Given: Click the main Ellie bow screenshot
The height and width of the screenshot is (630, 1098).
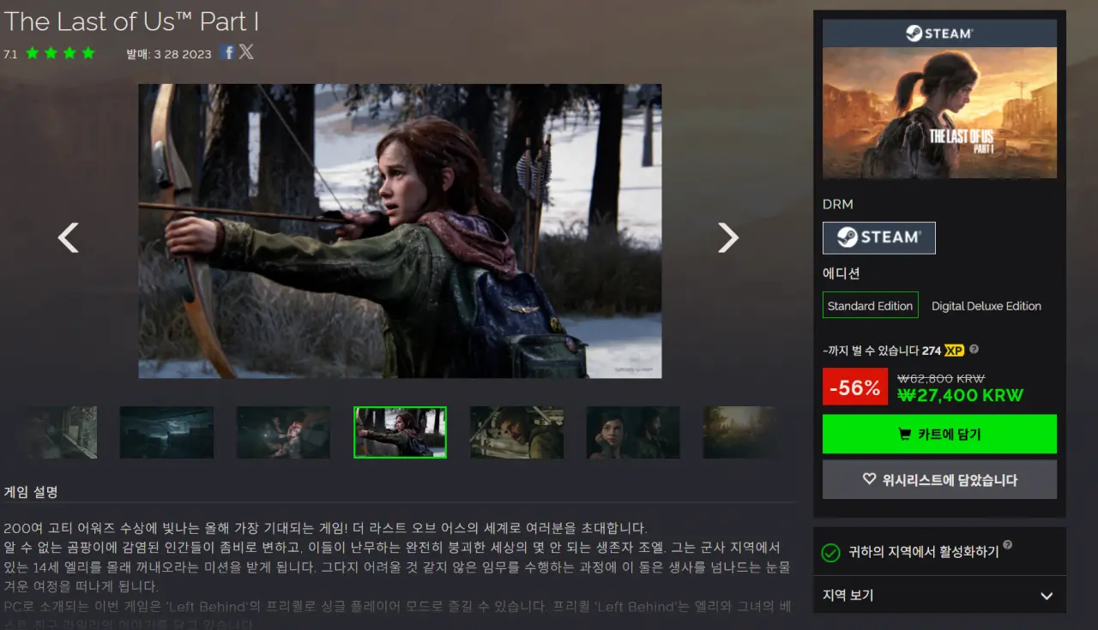Looking at the screenshot, I should [x=400, y=231].
